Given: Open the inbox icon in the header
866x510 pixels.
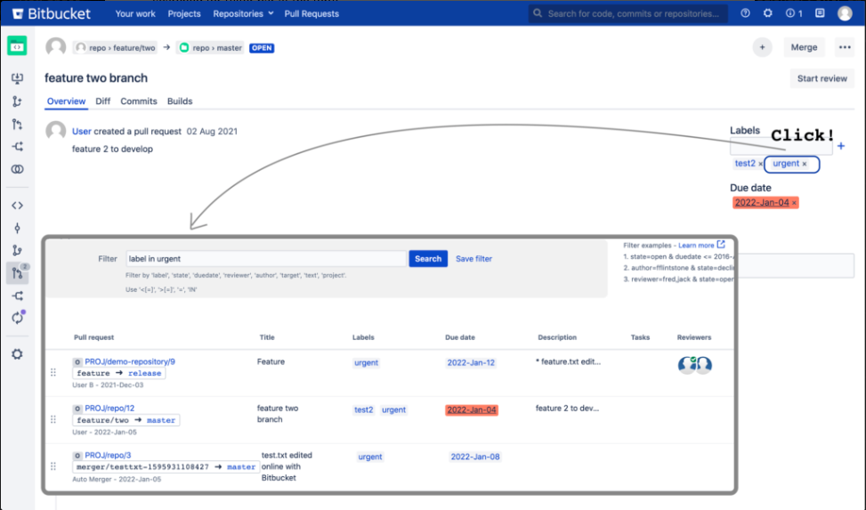Looking at the screenshot, I should point(820,13).
